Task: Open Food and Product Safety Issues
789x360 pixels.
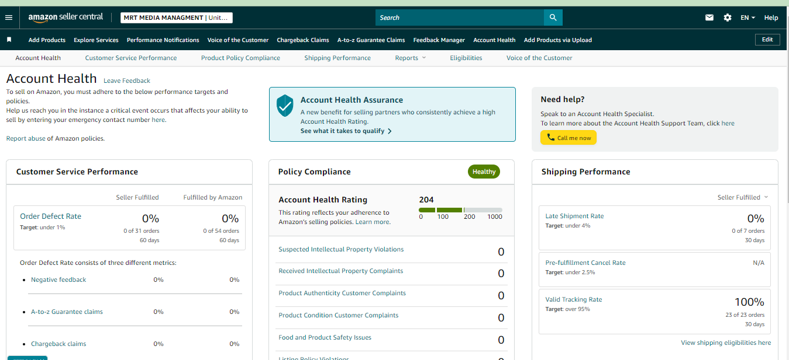Action: pyautogui.click(x=325, y=337)
